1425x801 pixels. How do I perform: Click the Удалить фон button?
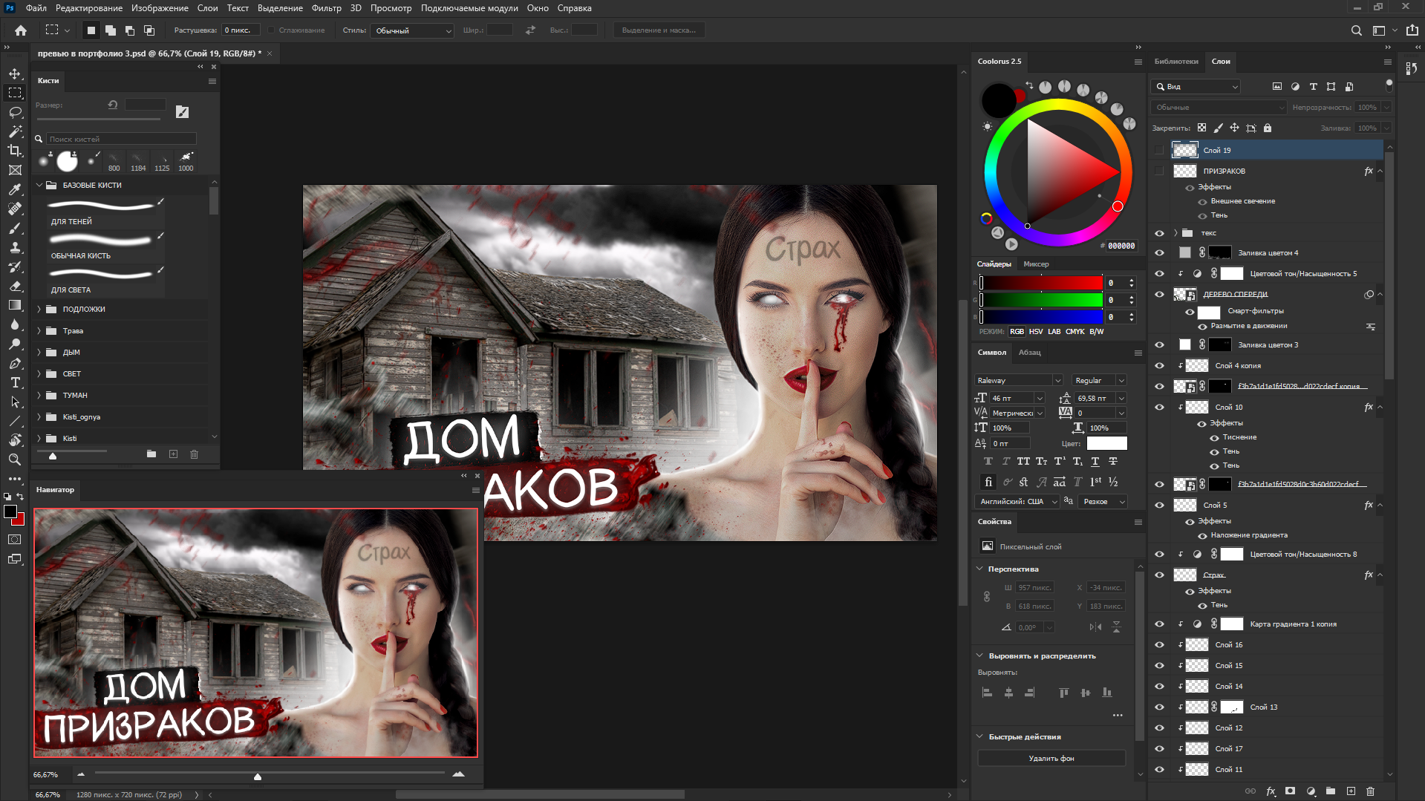point(1051,759)
